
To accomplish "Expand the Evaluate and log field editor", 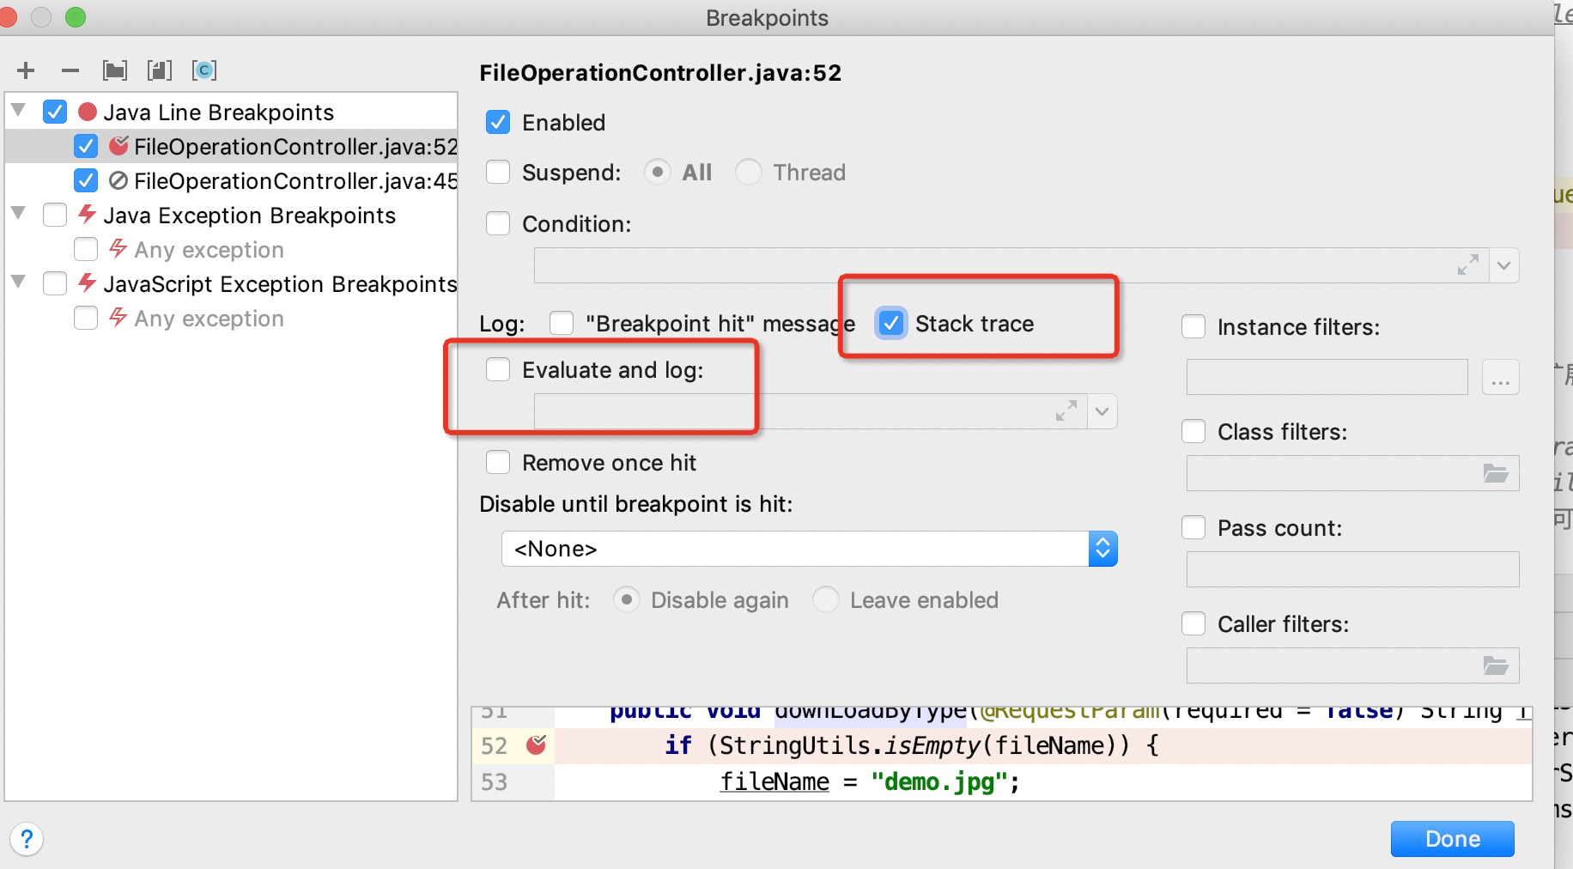I will [1066, 411].
